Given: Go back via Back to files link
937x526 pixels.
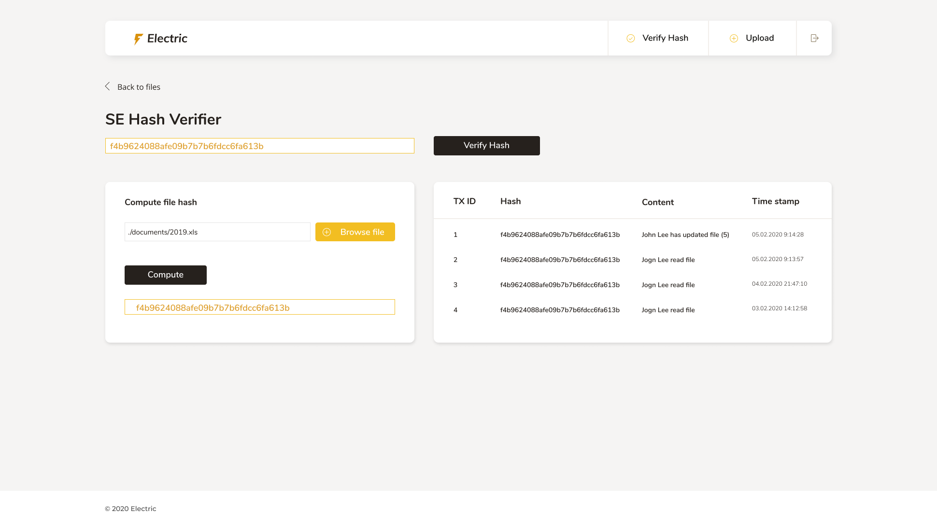Looking at the screenshot, I should point(139,87).
